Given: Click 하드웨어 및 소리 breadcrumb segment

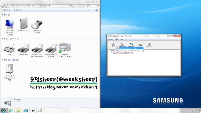Looking at the screenshot, I should (29, 6).
